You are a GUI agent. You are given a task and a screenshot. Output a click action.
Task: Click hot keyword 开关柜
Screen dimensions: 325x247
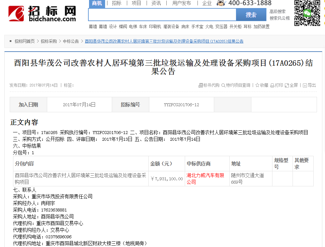(235, 26)
